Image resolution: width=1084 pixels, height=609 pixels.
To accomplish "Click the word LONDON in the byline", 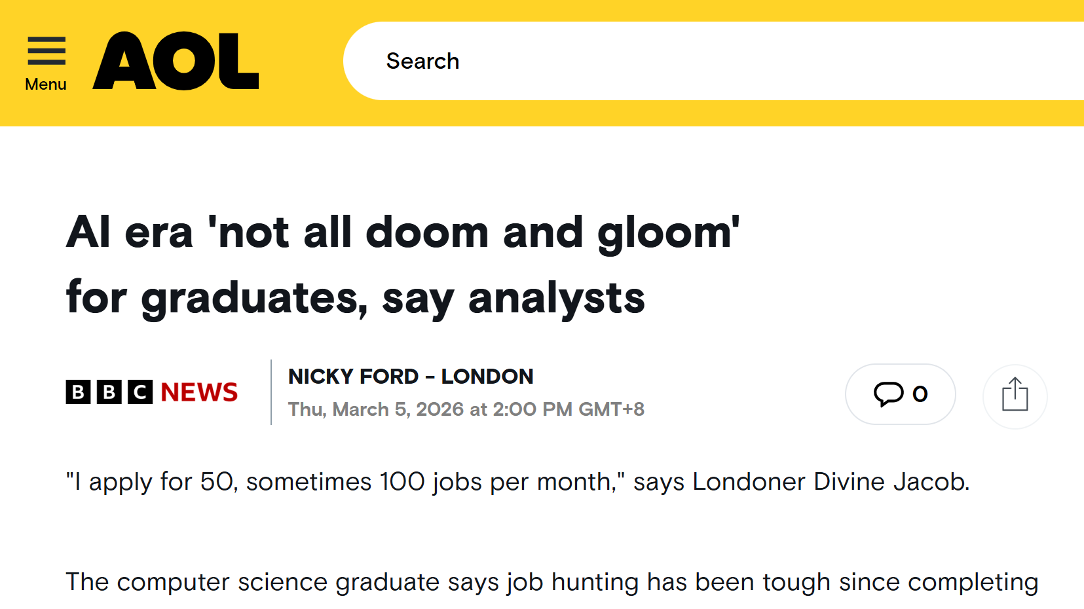I will [x=487, y=377].
